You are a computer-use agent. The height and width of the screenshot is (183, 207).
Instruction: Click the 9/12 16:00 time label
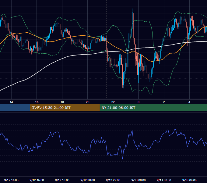(37, 180)
